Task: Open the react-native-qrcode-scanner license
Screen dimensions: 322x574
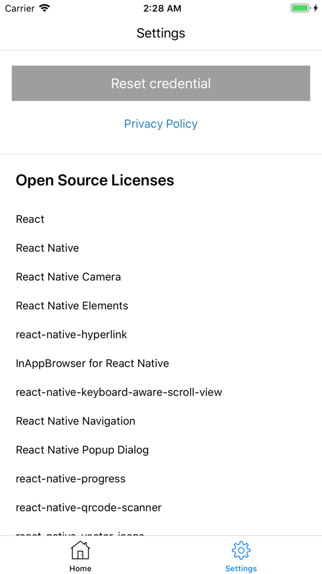Action: click(x=89, y=508)
